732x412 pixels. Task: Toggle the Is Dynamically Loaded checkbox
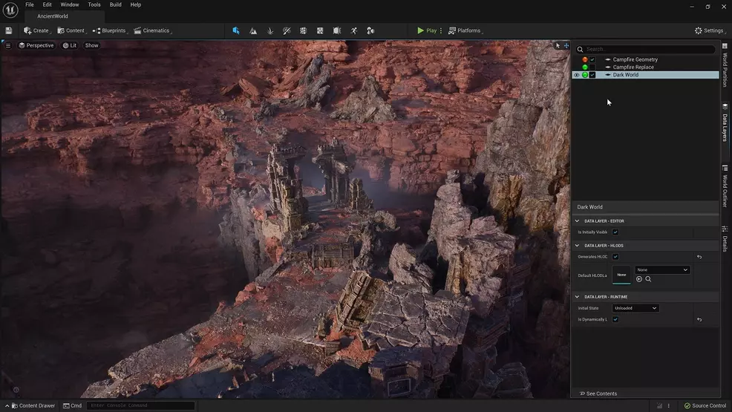point(615,319)
